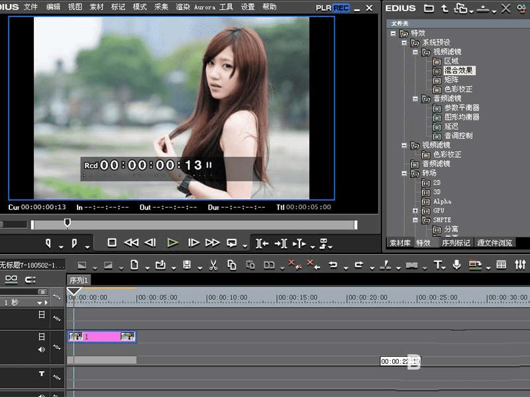
Task: Click the 00:00:10:00 mark on the ruler
Action: point(227,298)
